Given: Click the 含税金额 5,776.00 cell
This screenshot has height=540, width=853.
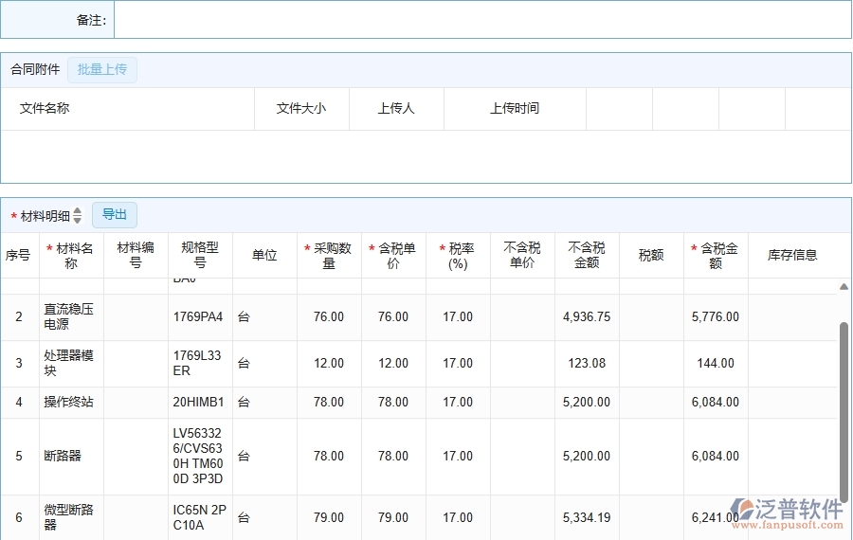Looking at the screenshot, I should 716,316.
